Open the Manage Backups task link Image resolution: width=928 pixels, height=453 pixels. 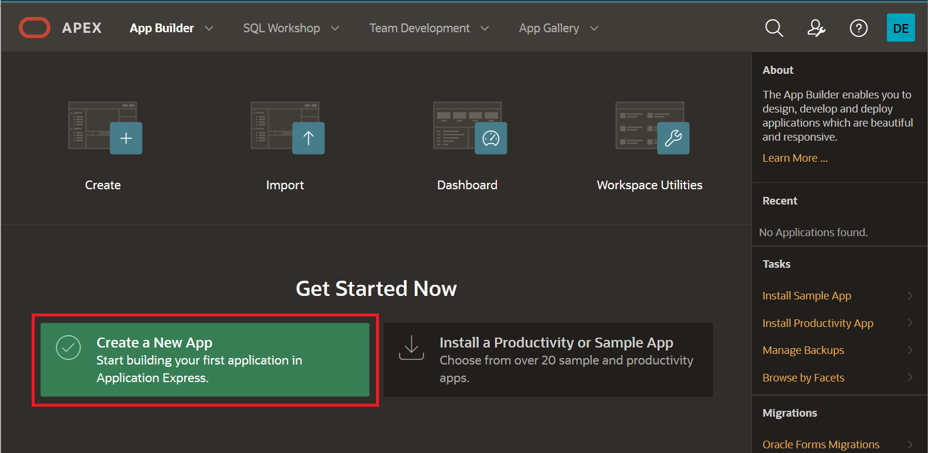tap(803, 350)
